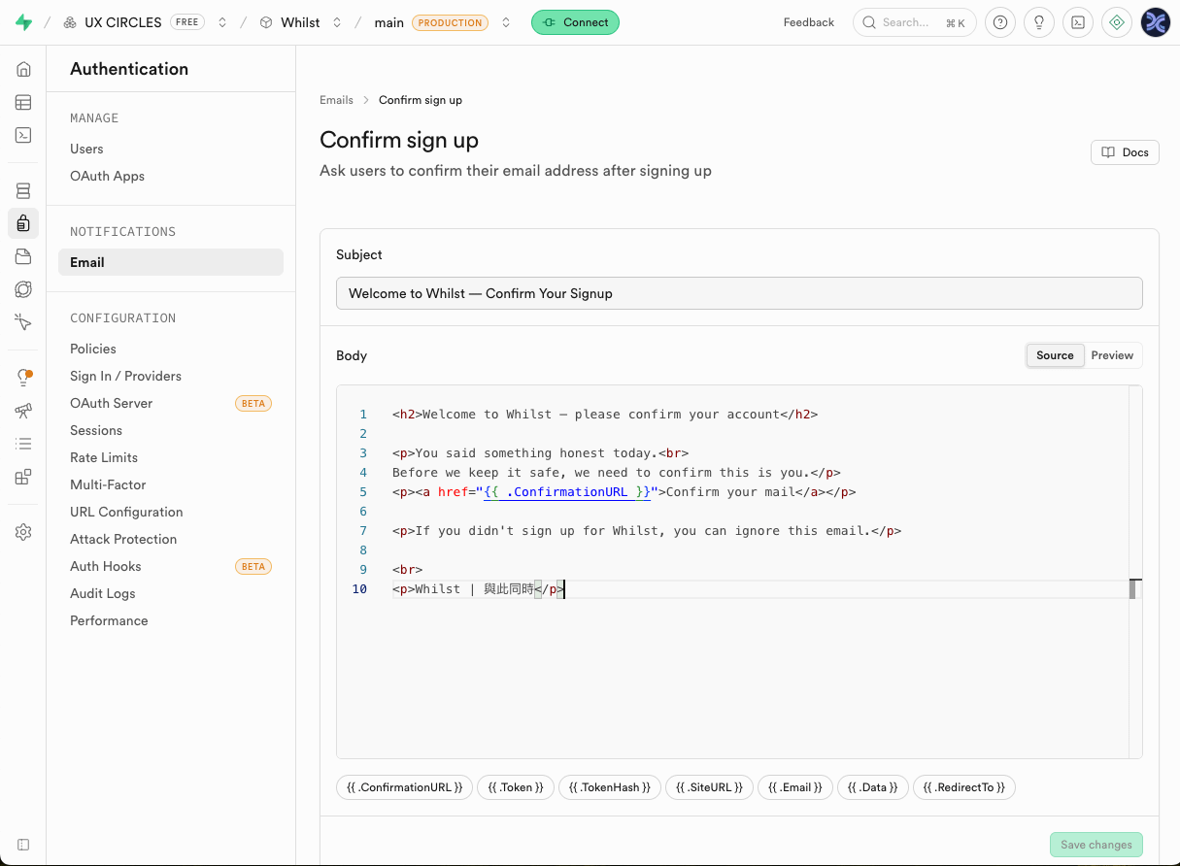Open the inline SQL editor terminal icon
Viewport: 1180px width, 866px height.
point(1078,22)
